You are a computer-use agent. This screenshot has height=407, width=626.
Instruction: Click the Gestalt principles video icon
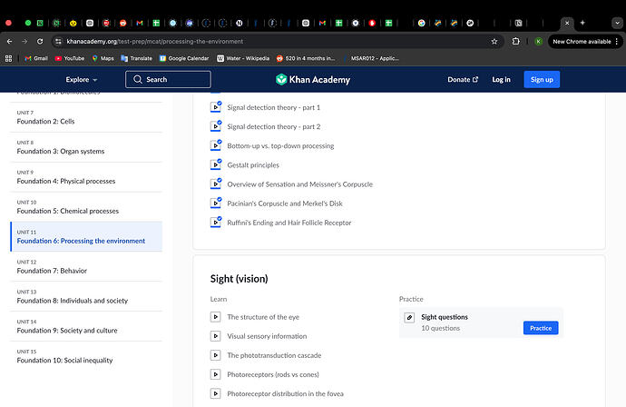[x=216, y=164]
